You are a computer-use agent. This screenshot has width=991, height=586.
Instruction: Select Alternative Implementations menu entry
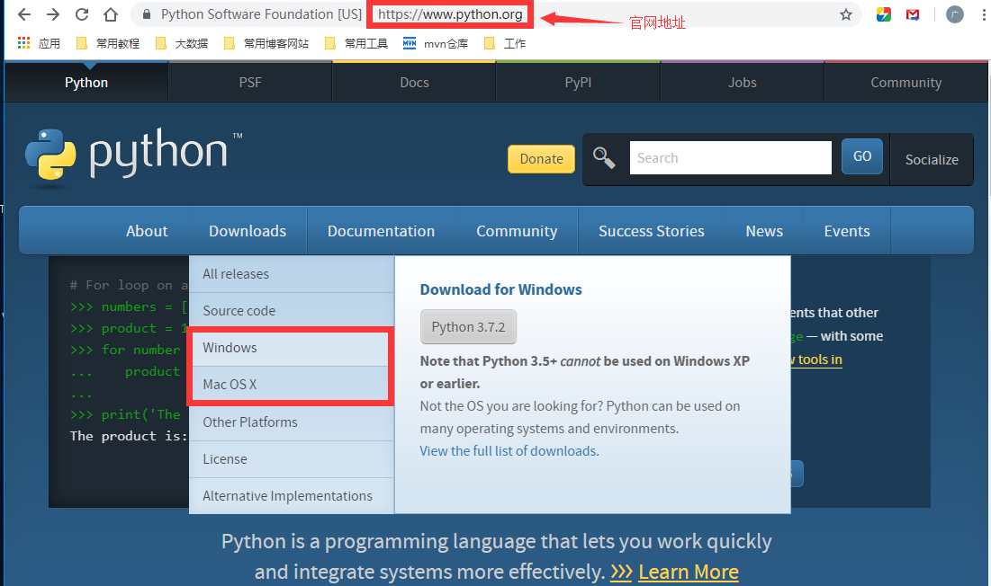point(292,496)
